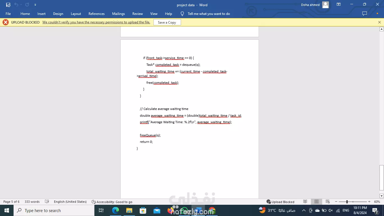Click the Wi-Fi network tray icon
Viewport: 384px width, 216px height.
(338, 210)
